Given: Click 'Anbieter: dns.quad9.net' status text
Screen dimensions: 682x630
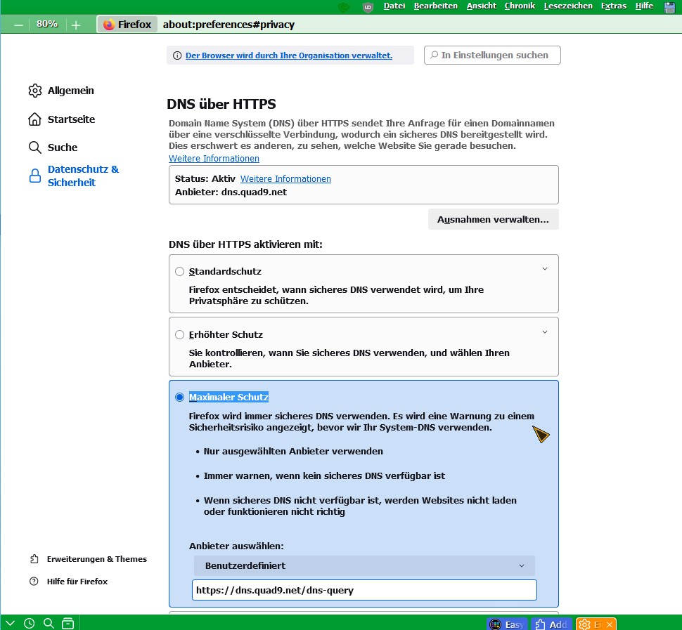Looking at the screenshot, I should click(231, 192).
